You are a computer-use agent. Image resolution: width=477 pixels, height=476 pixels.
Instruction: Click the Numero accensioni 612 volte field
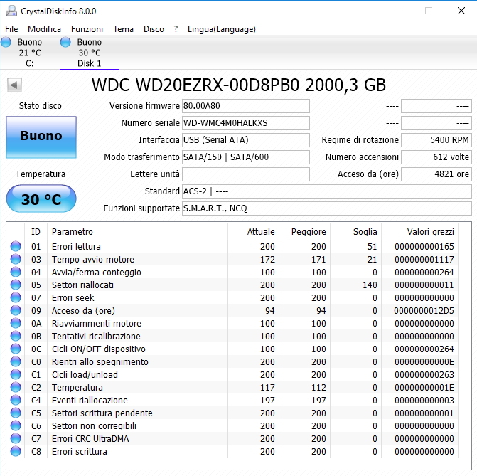(x=436, y=157)
